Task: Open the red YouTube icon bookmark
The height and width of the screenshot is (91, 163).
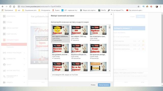Action: (x=127, y=10)
